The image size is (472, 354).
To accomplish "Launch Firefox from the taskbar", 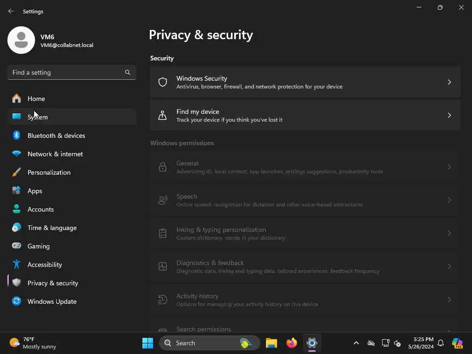I will [x=291, y=343].
